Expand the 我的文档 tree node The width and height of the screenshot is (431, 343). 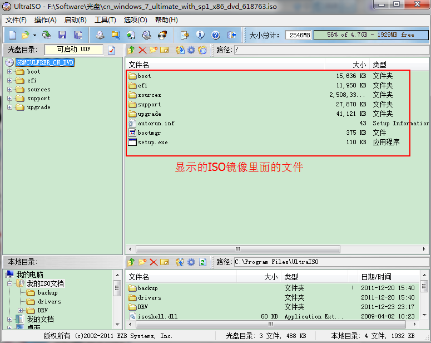pyautogui.click(x=10, y=319)
